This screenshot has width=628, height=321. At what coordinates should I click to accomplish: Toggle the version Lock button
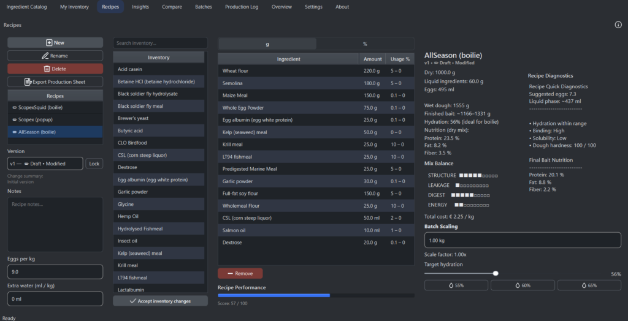pos(94,164)
